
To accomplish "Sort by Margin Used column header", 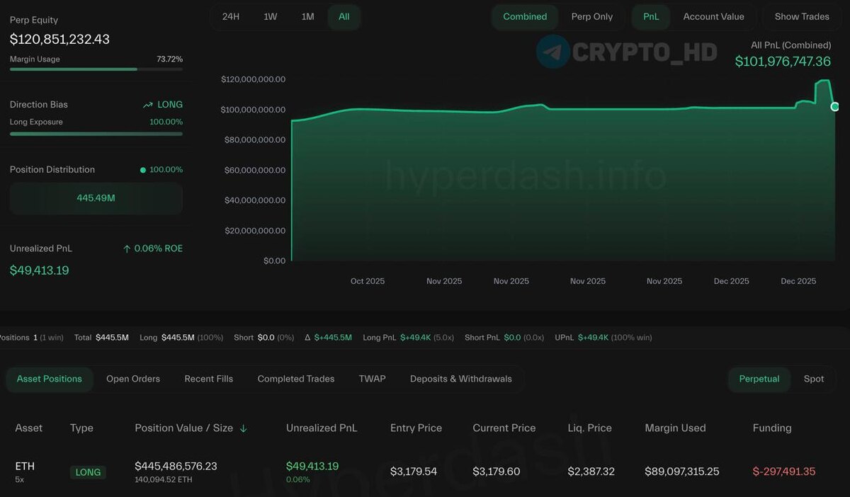I will point(675,428).
